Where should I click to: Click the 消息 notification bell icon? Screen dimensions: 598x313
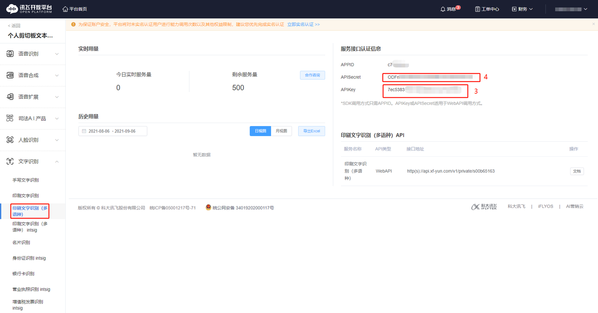(443, 9)
